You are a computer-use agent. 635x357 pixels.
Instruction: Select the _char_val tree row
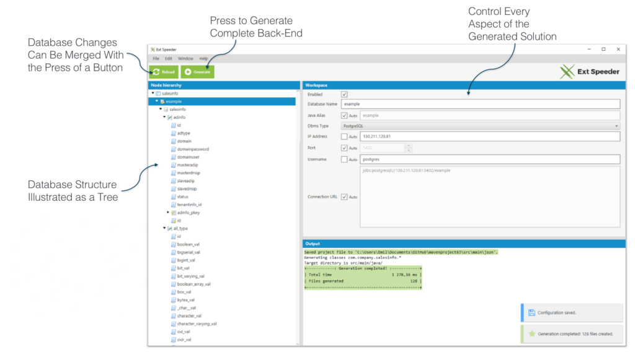[223, 307]
